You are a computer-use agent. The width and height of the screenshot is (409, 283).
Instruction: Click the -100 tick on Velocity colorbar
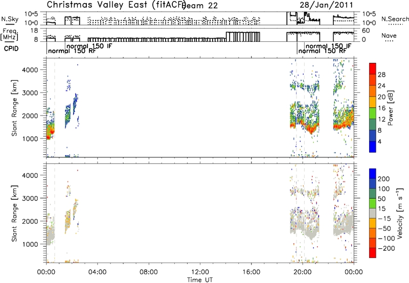coord(387,239)
